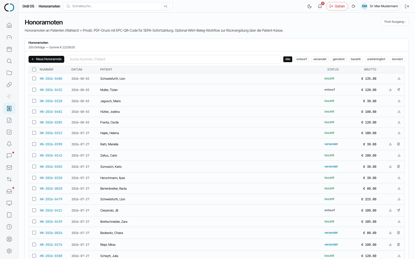Select the checkbox for HN-2026-0285
Image resolution: width=415 pixels, height=259 pixels.
(x=34, y=122)
